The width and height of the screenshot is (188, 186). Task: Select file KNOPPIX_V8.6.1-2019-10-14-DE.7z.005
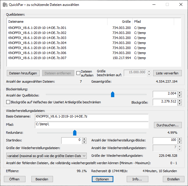pos(37,48)
